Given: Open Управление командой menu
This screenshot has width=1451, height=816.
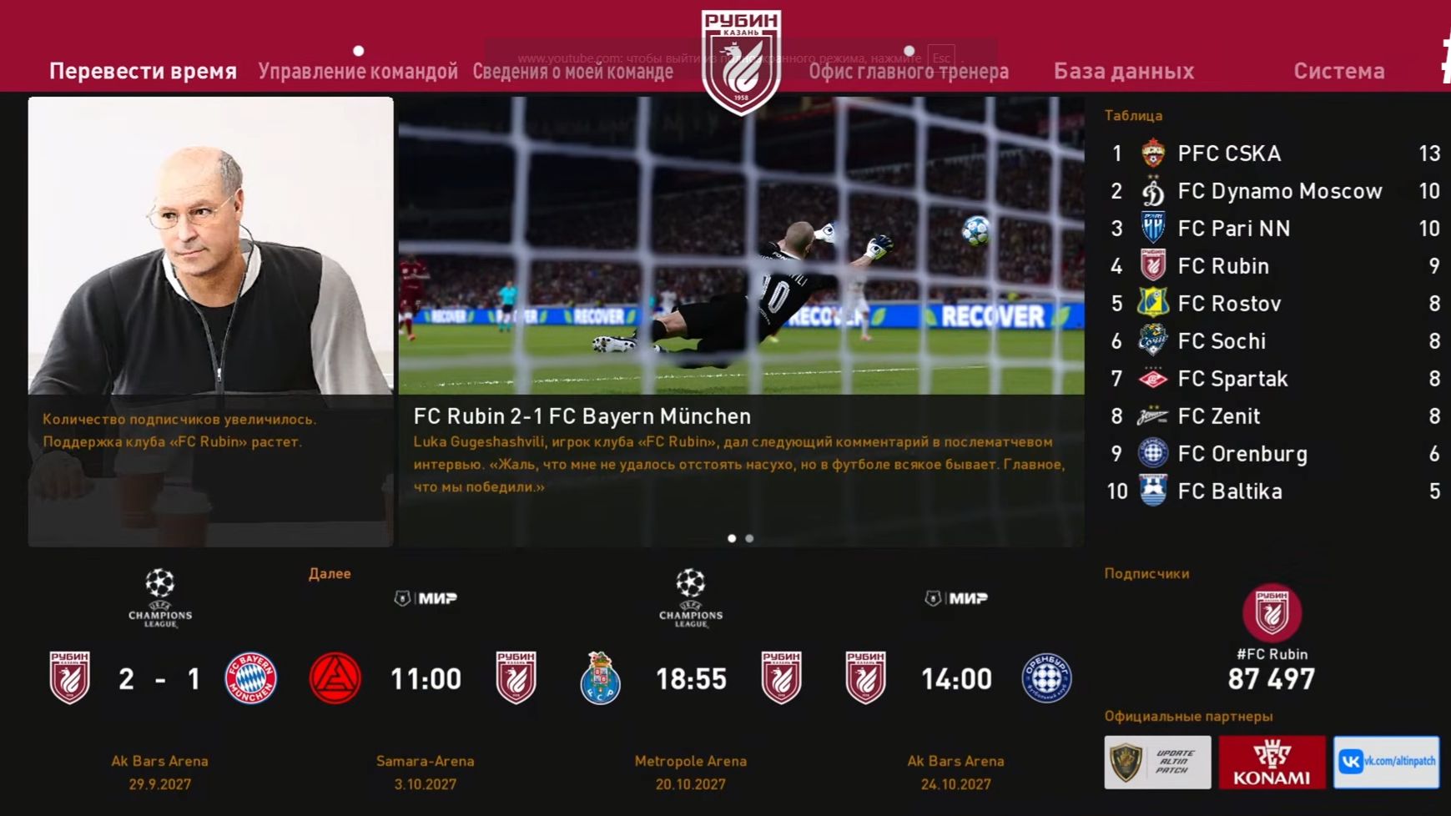Looking at the screenshot, I should pyautogui.click(x=358, y=71).
